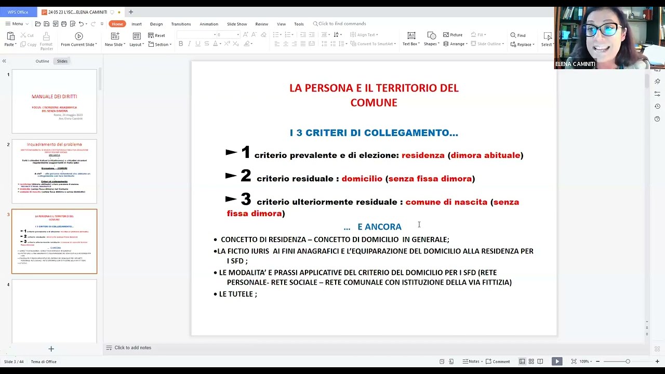Start slideshow From Current Slide icon
Screen dimensions: 665x374
(x=79, y=36)
